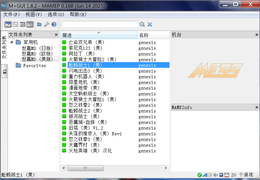The width and height of the screenshot is (260, 180).
Task: Click the scrollbar left arrow
Action: click(64, 168)
